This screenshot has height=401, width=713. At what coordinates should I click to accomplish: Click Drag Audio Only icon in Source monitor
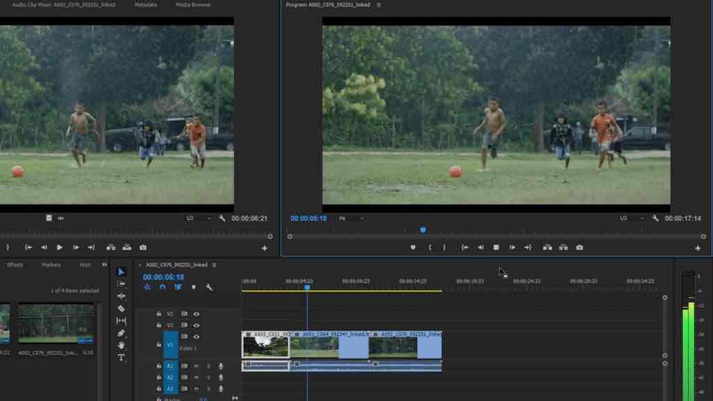(61, 218)
